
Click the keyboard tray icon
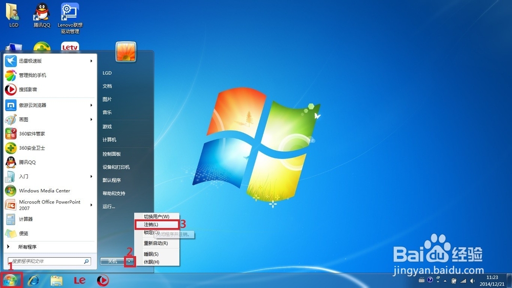[x=422, y=280]
